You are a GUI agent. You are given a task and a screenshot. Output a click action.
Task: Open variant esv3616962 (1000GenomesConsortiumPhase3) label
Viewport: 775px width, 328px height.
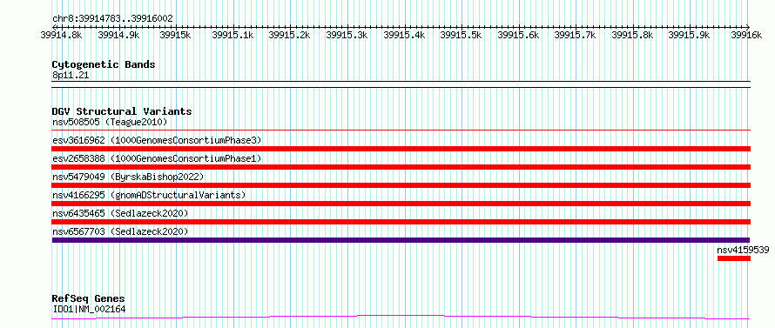pyautogui.click(x=157, y=140)
